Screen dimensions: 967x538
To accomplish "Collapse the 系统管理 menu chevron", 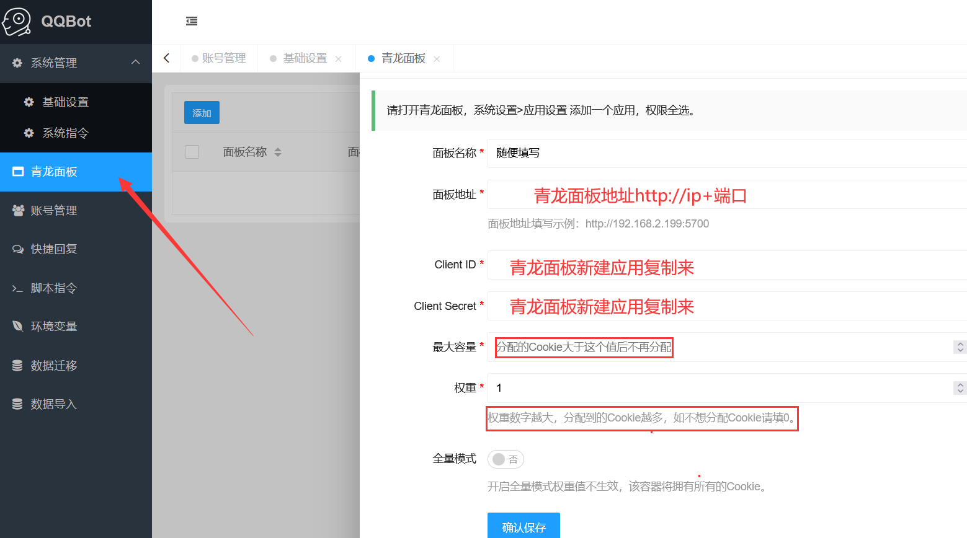I will tap(135, 62).
